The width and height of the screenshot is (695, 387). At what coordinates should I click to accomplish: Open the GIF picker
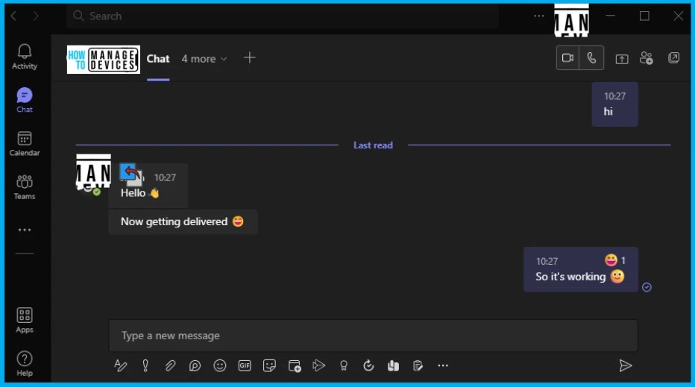click(x=245, y=365)
